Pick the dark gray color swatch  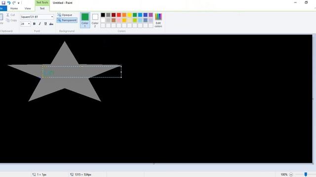[x=108, y=15]
